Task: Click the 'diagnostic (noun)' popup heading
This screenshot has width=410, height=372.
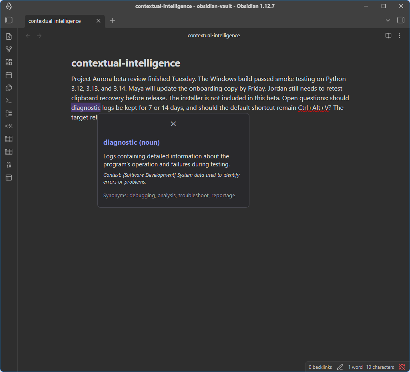Action: pyautogui.click(x=131, y=142)
